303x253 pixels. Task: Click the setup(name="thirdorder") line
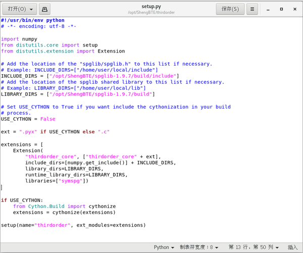coord(73,225)
